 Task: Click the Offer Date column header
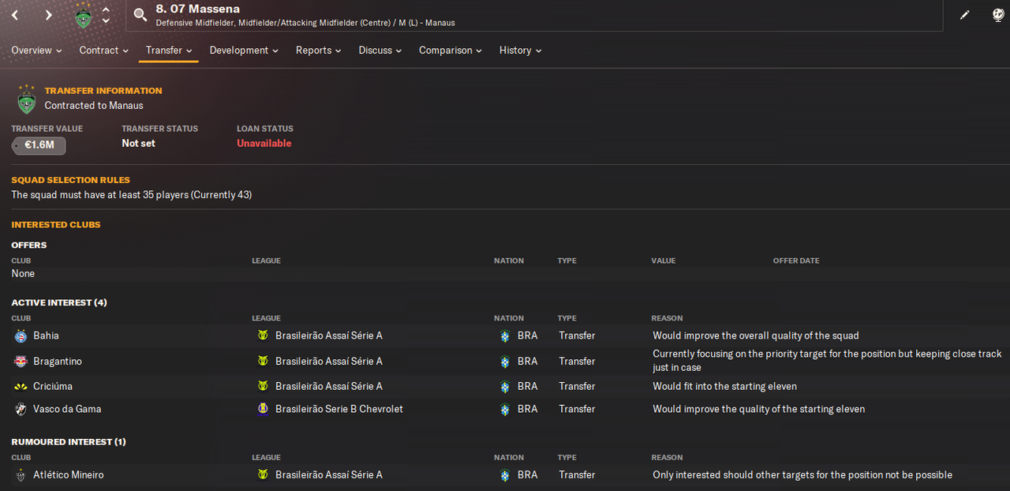796,260
